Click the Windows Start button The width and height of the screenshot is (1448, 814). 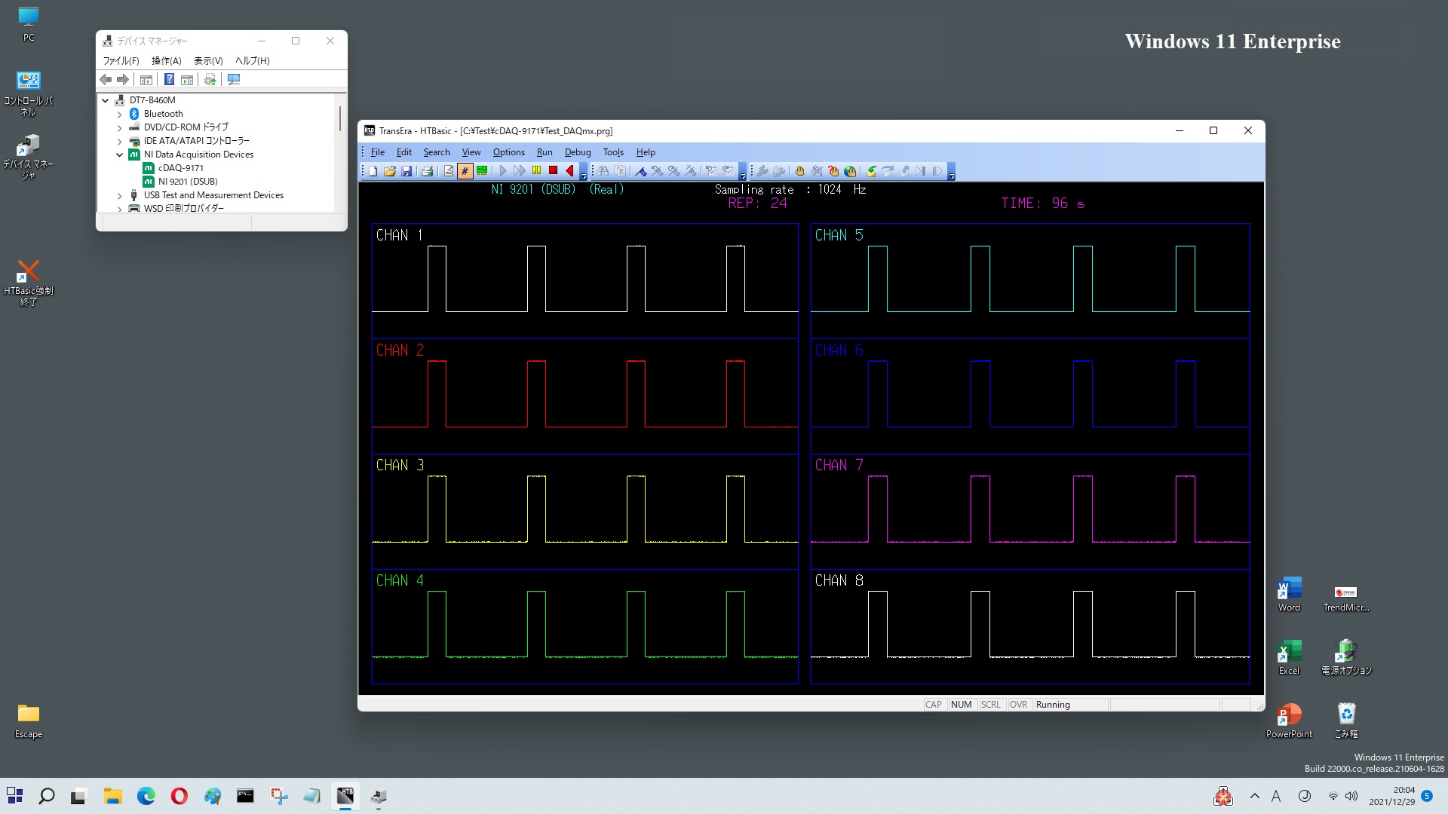pyautogui.click(x=14, y=795)
